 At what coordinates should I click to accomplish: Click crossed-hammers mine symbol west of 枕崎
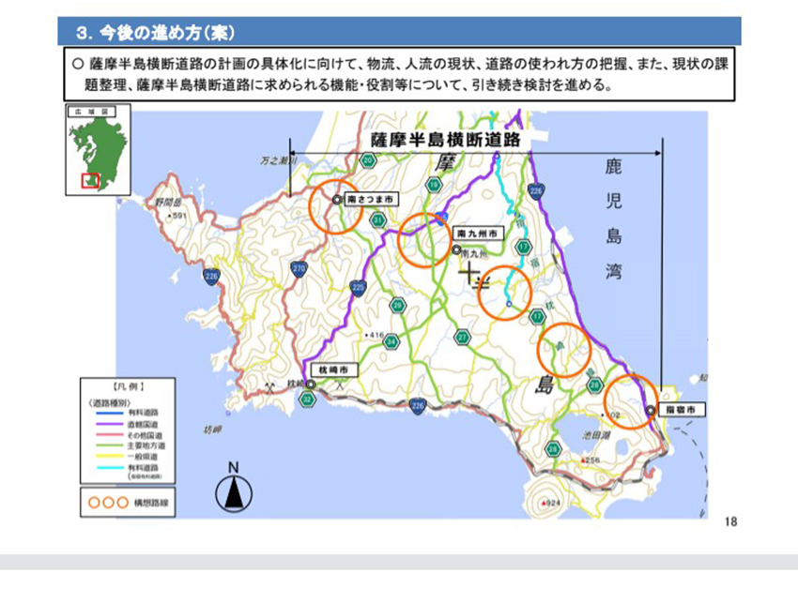[x=270, y=387]
